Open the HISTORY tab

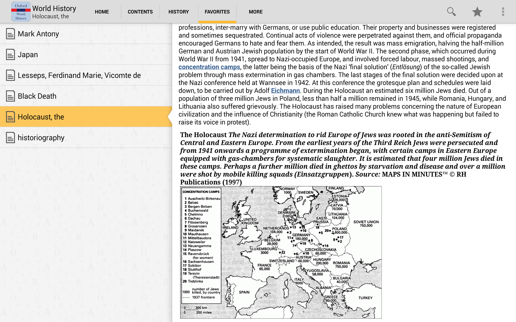tap(178, 12)
